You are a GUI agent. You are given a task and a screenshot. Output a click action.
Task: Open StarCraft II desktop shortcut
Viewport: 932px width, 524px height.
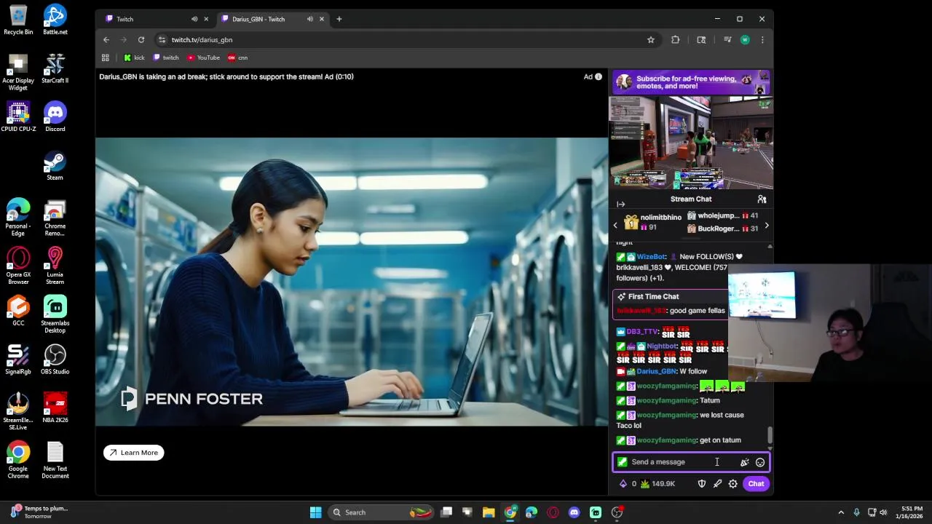[55, 68]
